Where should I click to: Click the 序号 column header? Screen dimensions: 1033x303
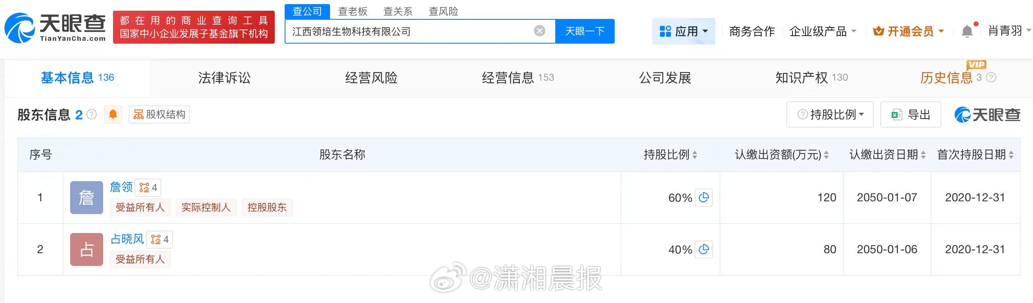coord(40,155)
